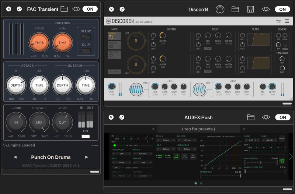295x194 pixels.
Task: Select the MODERN P2 mode
Action: coord(114,45)
